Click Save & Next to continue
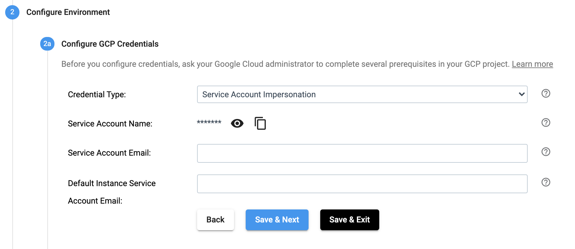Image resolution: width=575 pixels, height=249 pixels. (277, 219)
